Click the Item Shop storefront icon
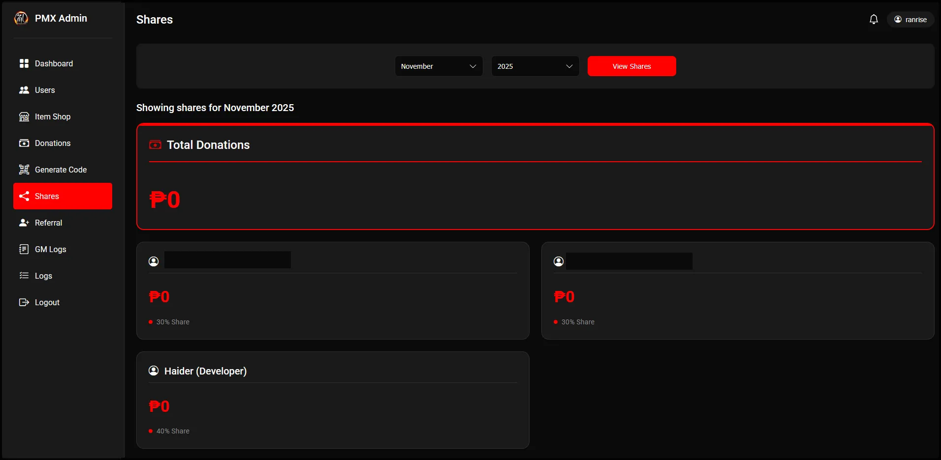 (24, 116)
